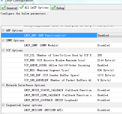Open the Debug tab

[58, 8]
